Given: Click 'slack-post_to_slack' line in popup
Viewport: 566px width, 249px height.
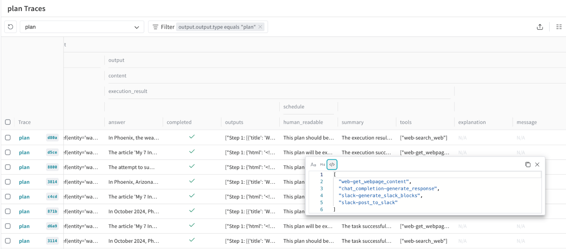Looking at the screenshot, I should 368,202.
